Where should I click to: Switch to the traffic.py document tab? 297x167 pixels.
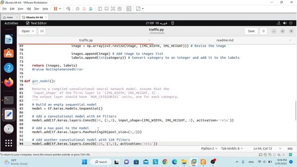[x=86, y=40]
